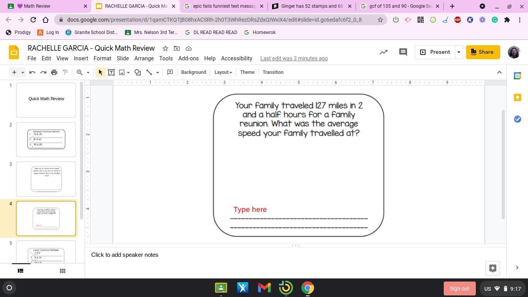Click the Share button
The width and height of the screenshot is (528, 297).
pyautogui.click(x=483, y=52)
